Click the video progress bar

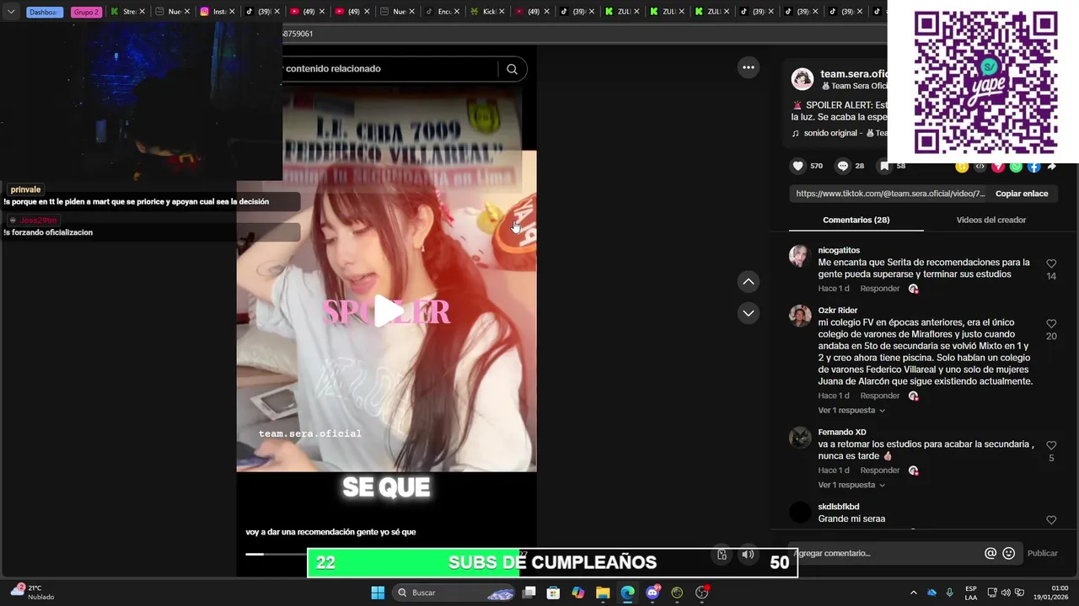(276, 554)
